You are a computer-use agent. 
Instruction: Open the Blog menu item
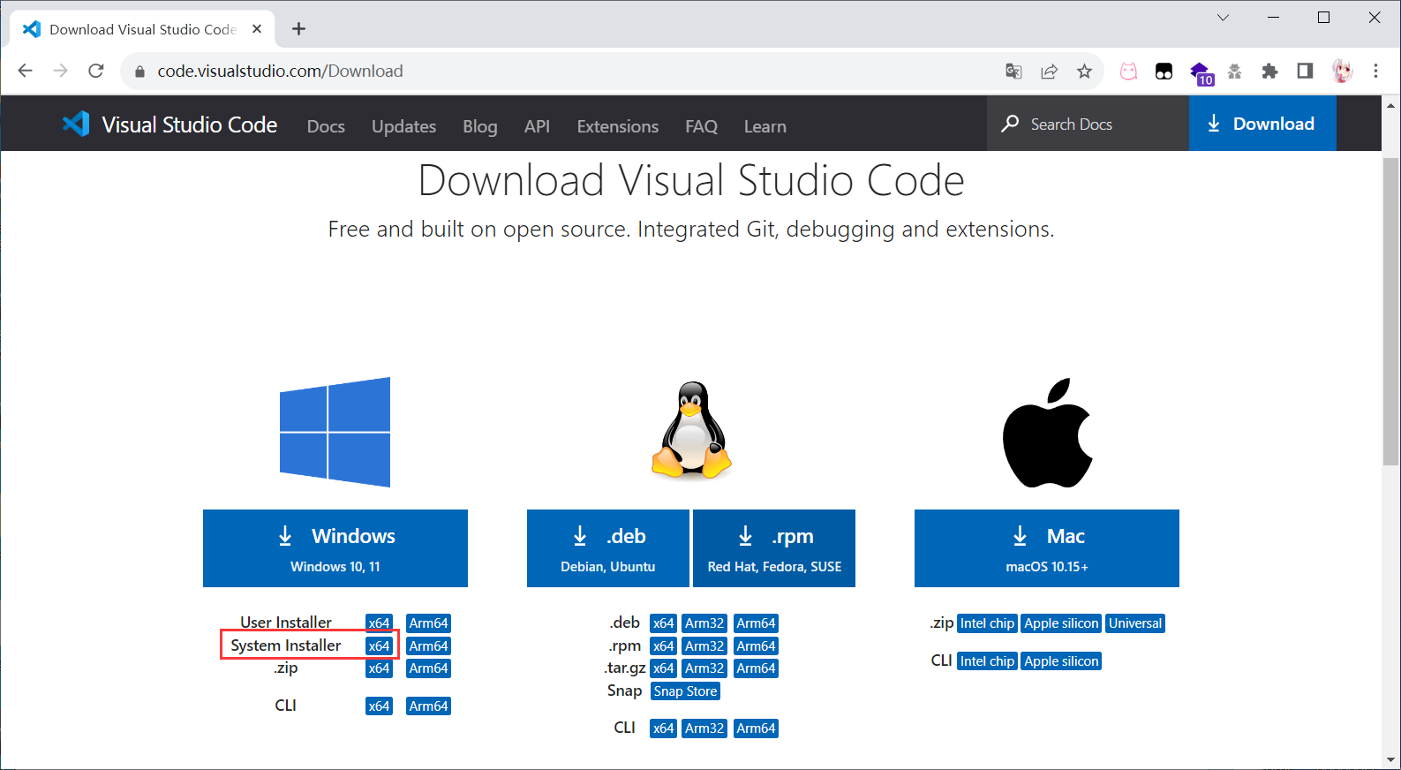coord(480,126)
